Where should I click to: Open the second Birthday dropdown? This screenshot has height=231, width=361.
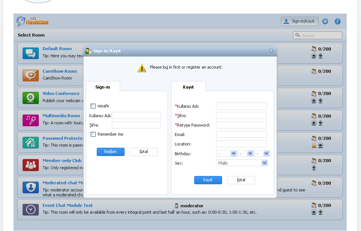[x=246, y=153]
